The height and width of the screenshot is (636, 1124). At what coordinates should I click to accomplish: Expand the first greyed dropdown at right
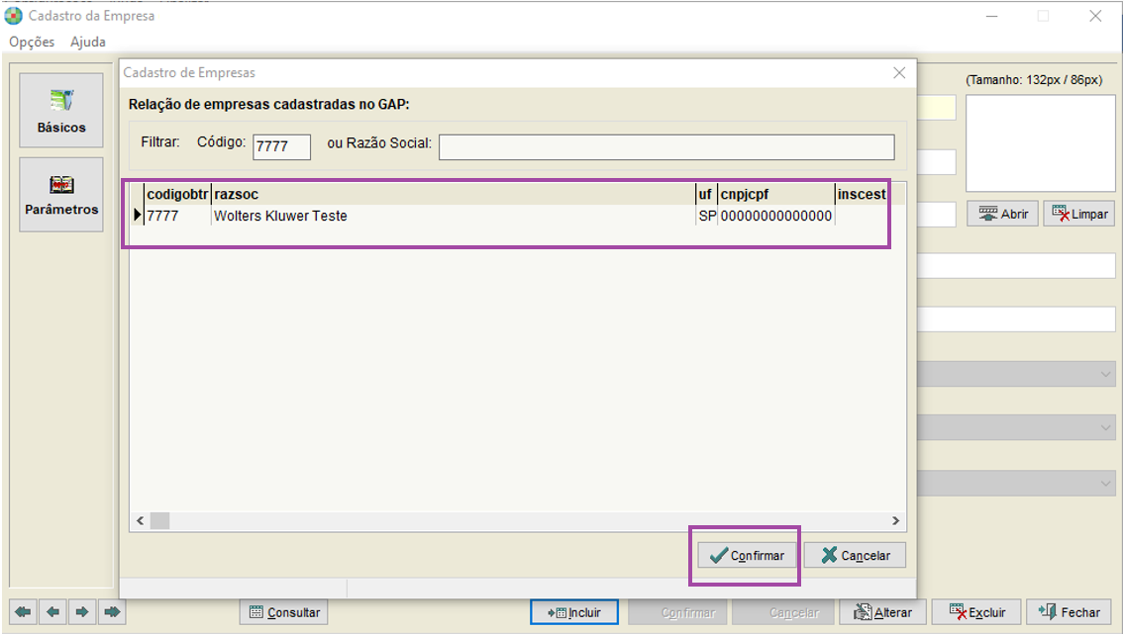pos(1104,374)
